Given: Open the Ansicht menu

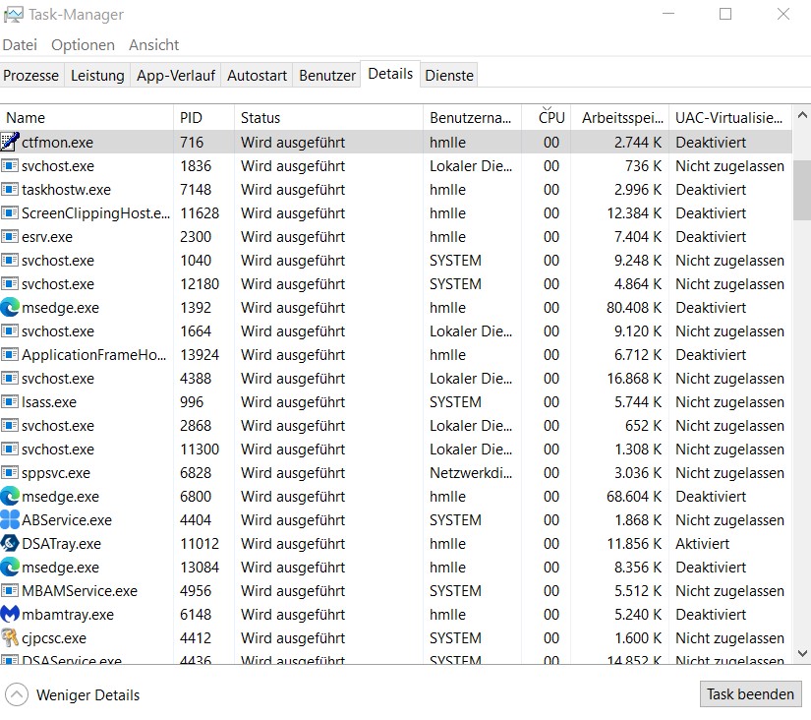Looking at the screenshot, I should 153,45.
